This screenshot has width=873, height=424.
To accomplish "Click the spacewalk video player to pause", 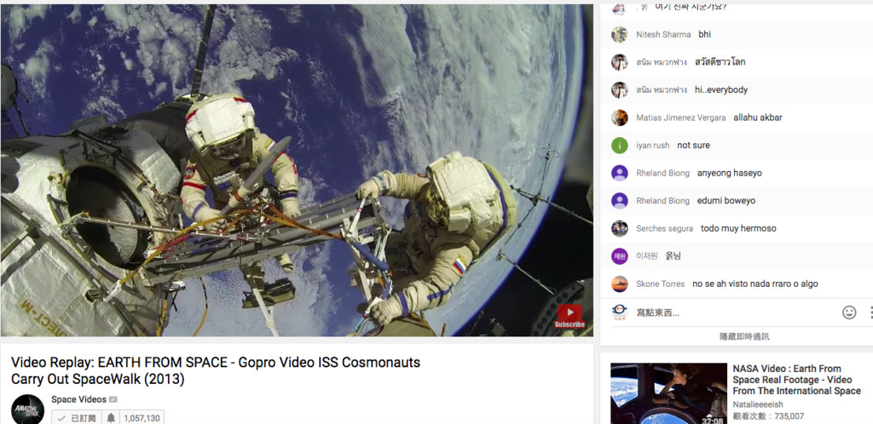I will [296, 170].
